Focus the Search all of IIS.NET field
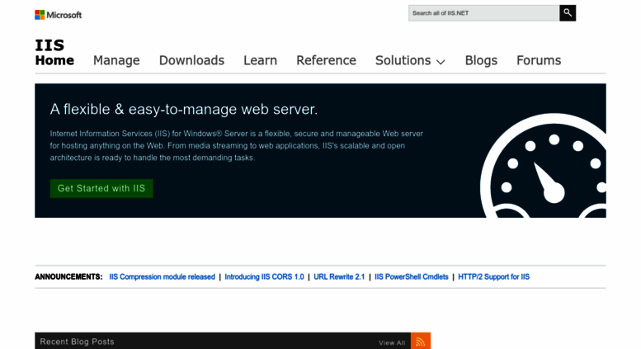The height and width of the screenshot is (349, 641). (x=483, y=13)
